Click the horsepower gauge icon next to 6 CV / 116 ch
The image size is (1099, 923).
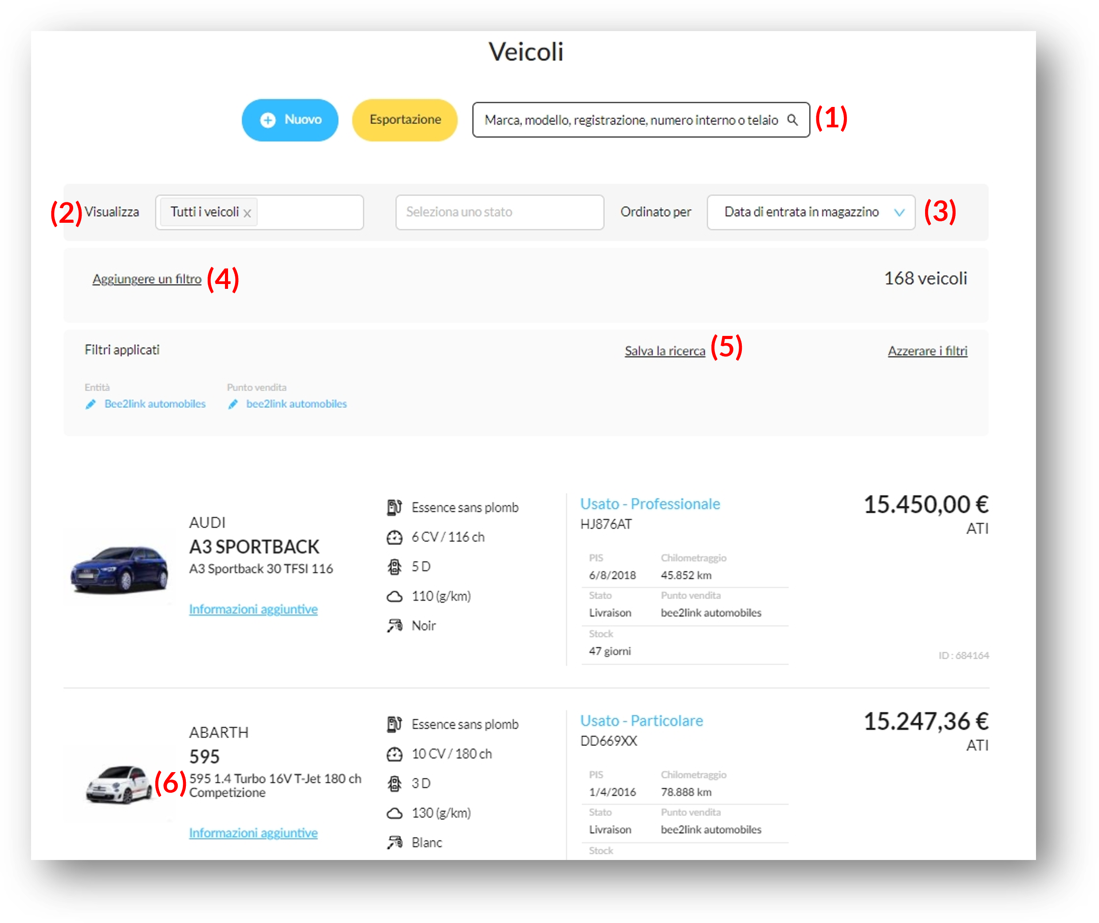coord(394,537)
